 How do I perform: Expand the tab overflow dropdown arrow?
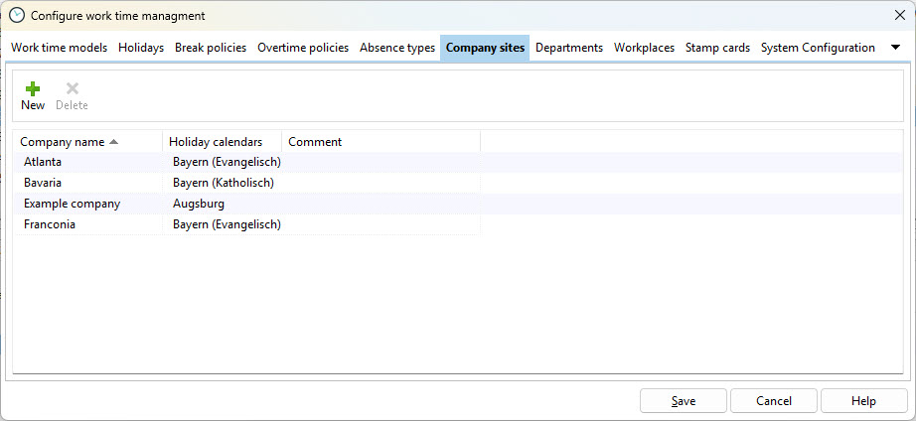pyautogui.click(x=895, y=48)
